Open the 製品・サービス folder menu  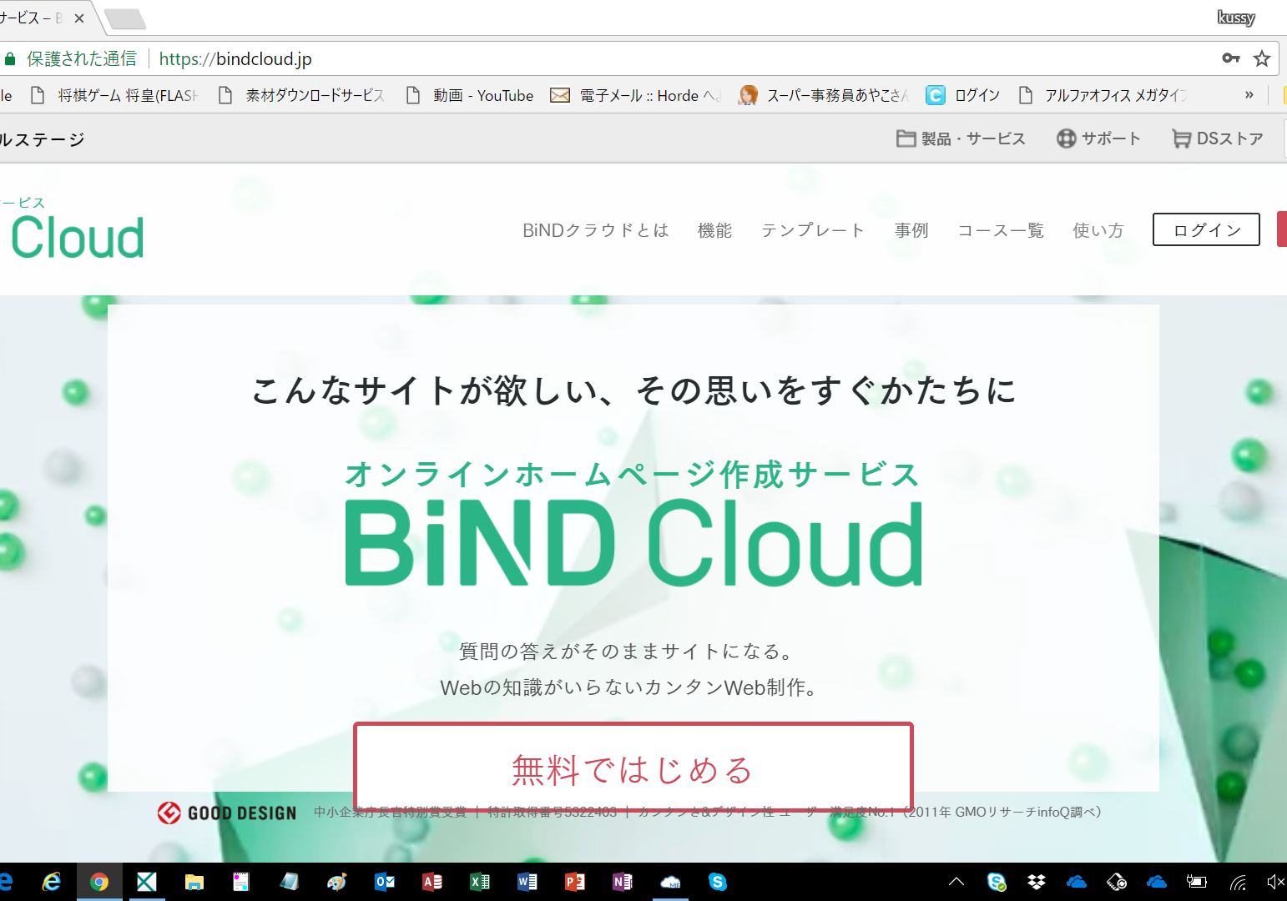[961, 138]
